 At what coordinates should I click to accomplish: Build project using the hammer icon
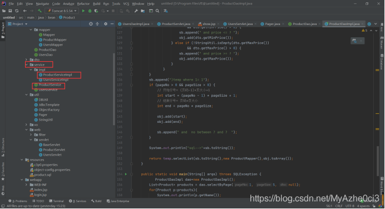tap(40, 11)
